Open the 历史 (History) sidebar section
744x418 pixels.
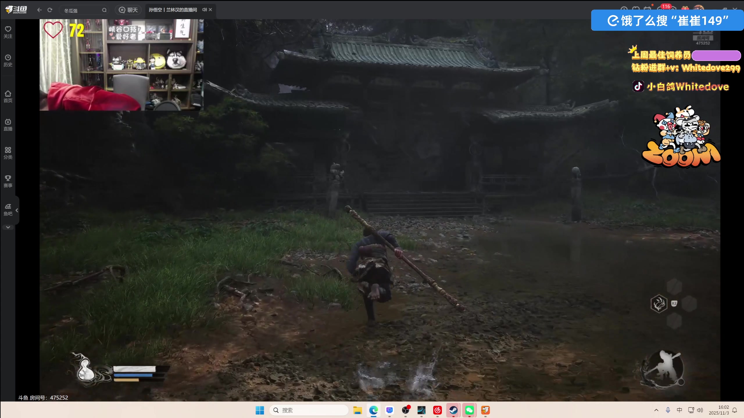click(8, 60)
